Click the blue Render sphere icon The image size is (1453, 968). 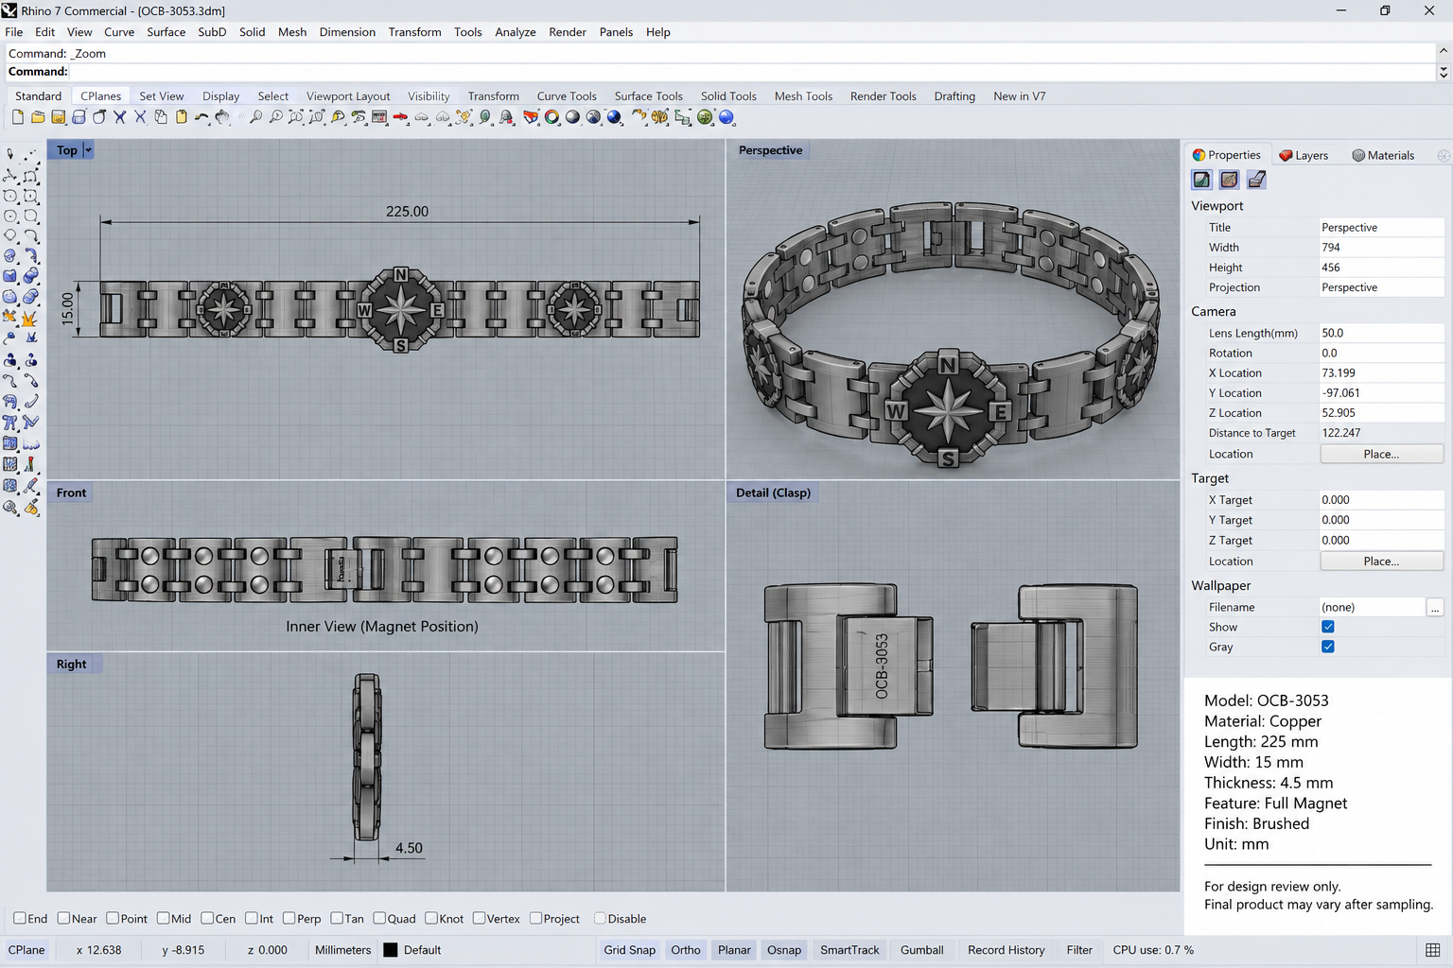pos(614,117)
